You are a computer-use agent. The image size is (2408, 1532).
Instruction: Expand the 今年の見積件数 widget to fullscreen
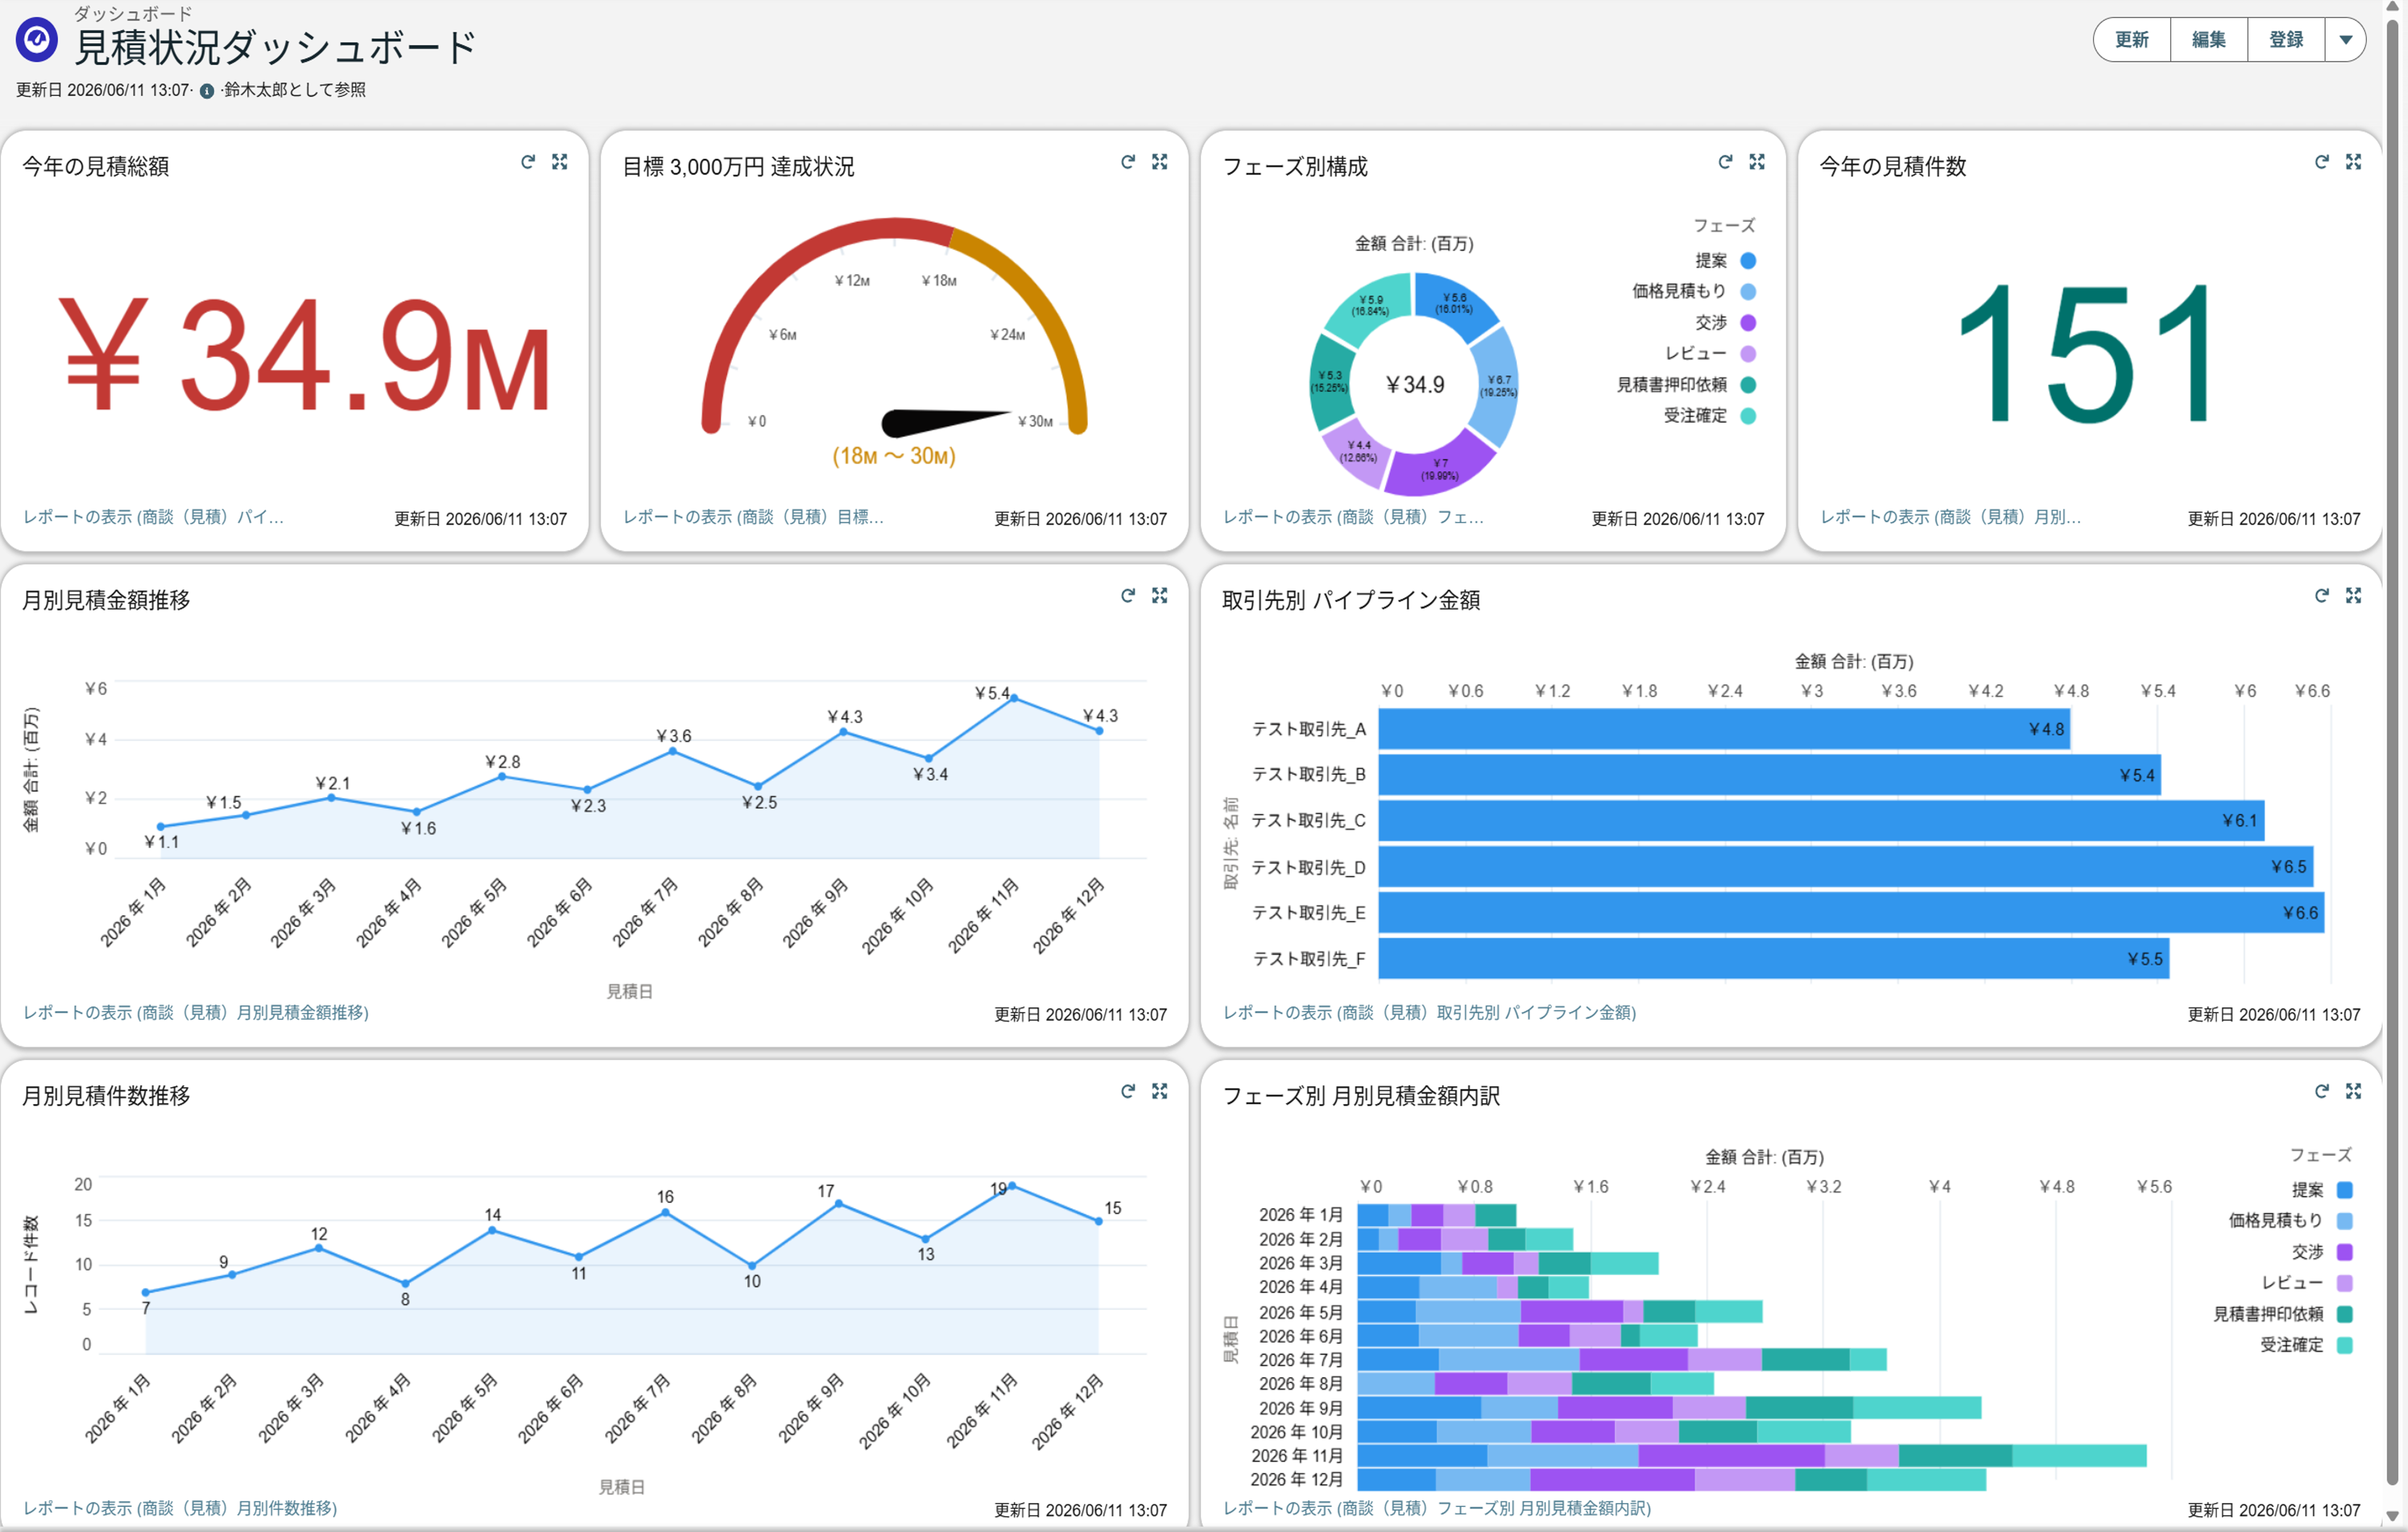point(2353,162)
